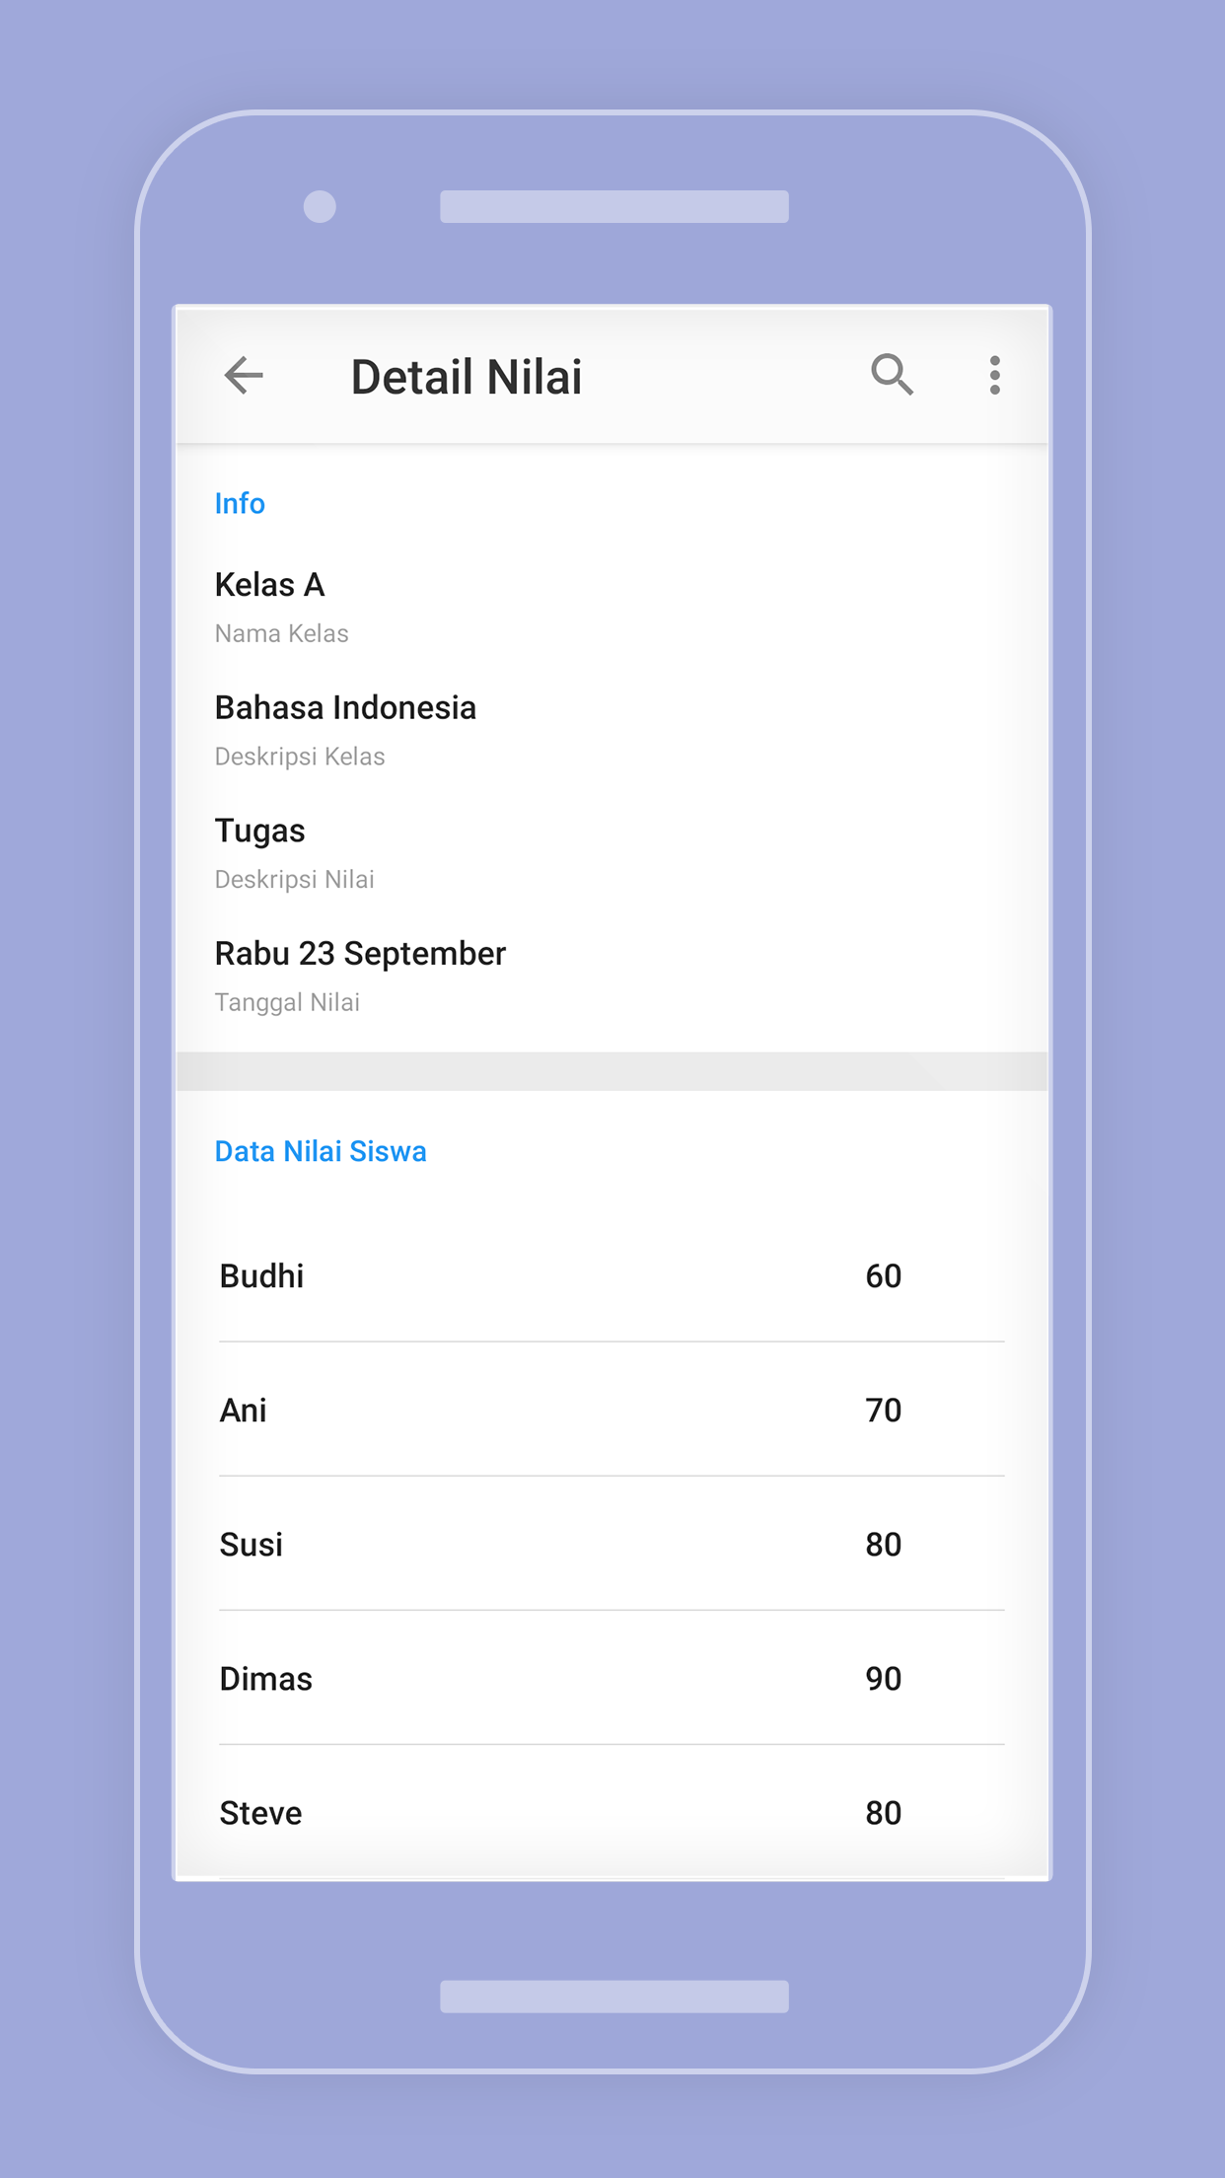Image resolution: width=1225 pixels, height=2178 pixels.
Task: Tap Dimas's score of 90
Action: pos(883,1679)
